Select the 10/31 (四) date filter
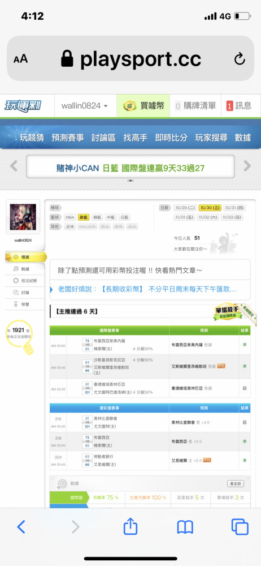The width and height of the screenshot is (261, 566). click(x=234, y=208)
